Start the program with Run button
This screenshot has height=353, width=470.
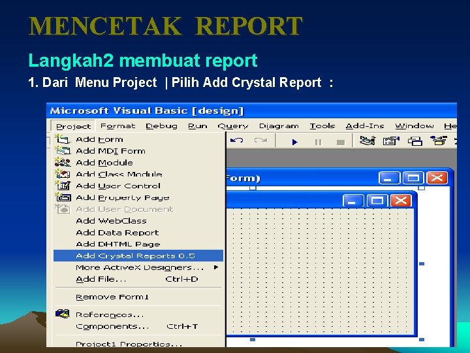tap(294, 142)
